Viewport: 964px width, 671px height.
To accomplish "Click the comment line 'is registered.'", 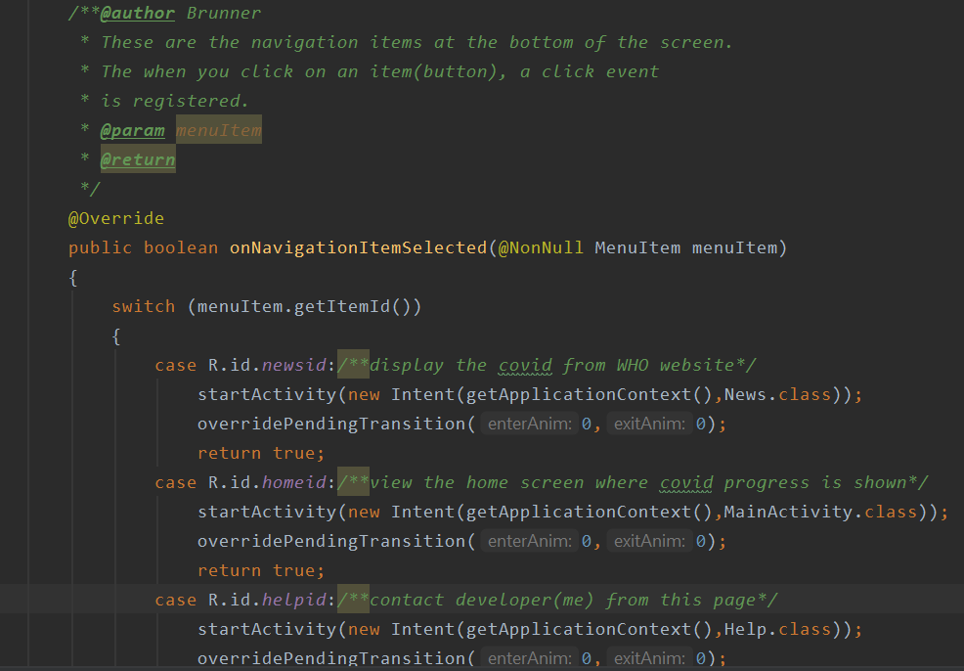I will click(175, 101).
